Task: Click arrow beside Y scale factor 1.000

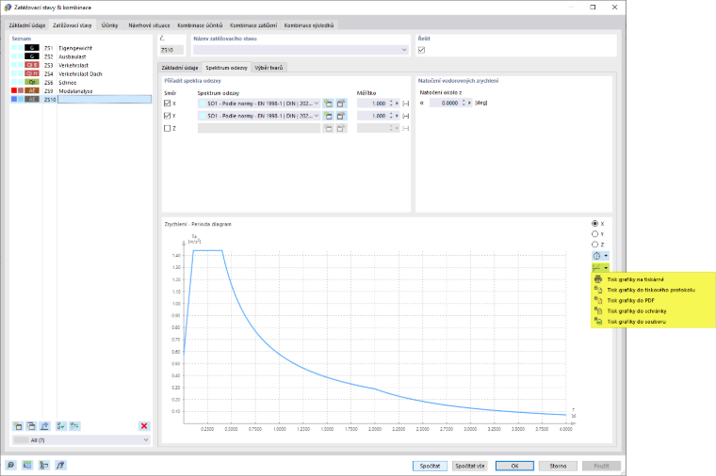Action: point(397,116)
